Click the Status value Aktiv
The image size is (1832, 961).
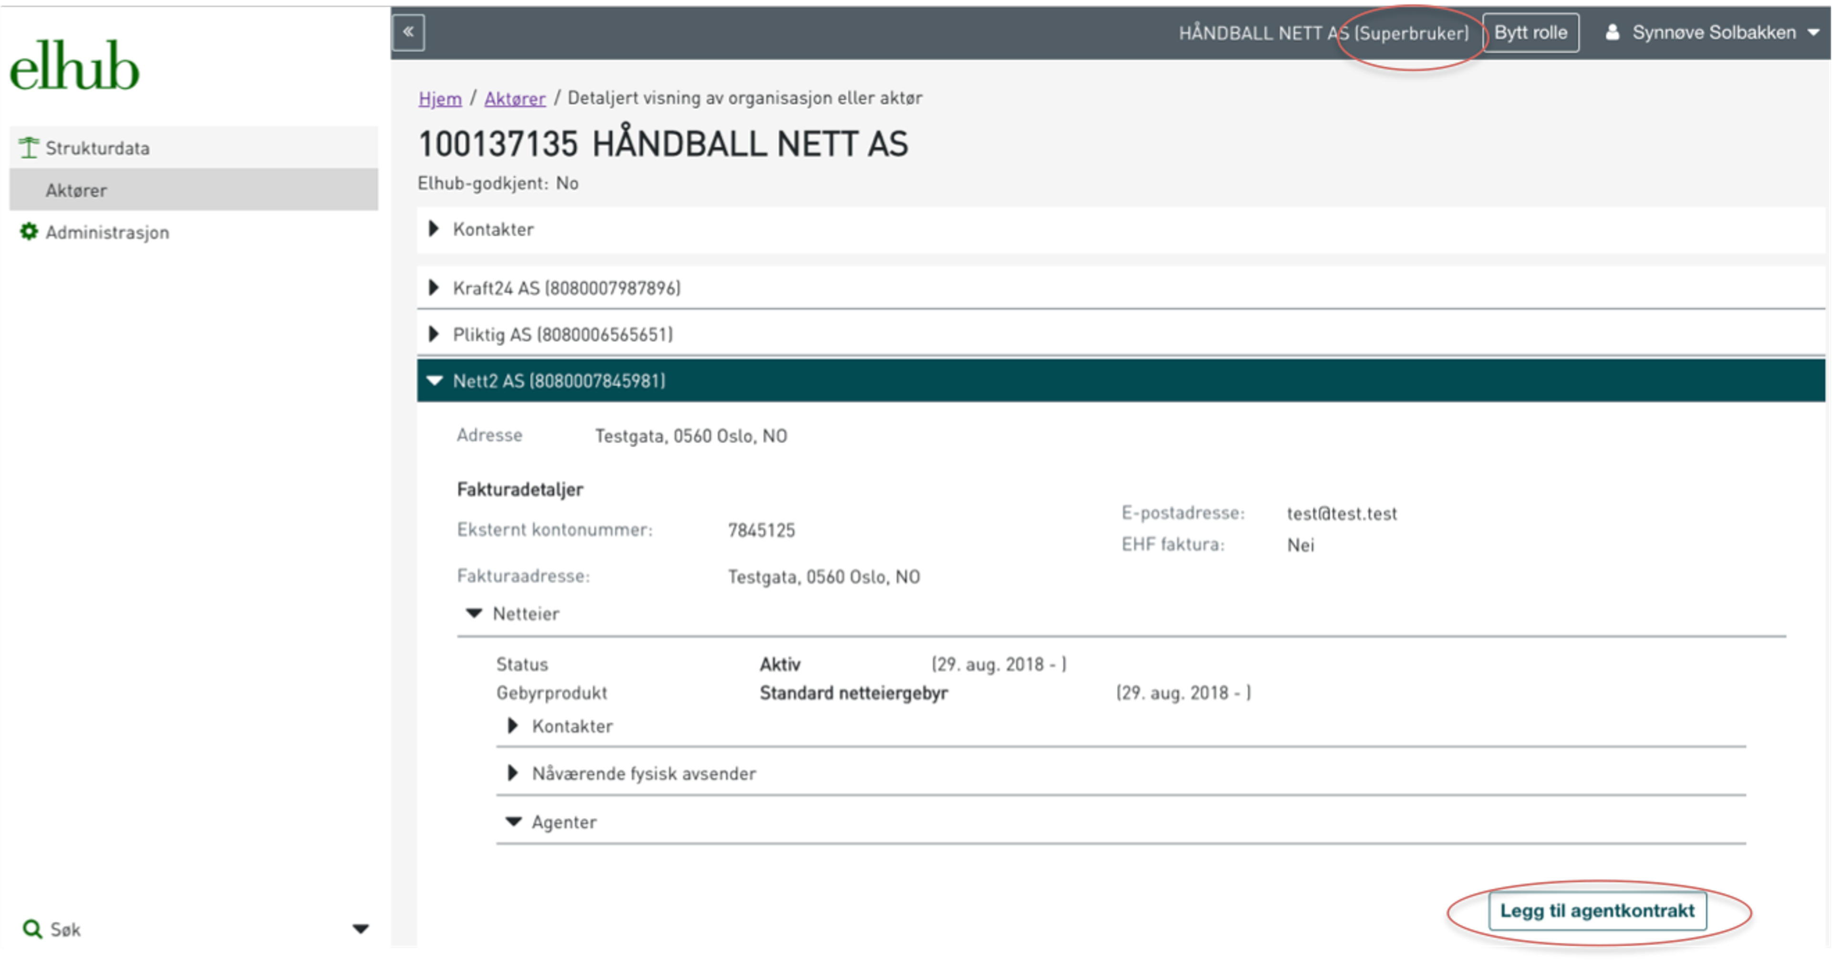[780, 664]
